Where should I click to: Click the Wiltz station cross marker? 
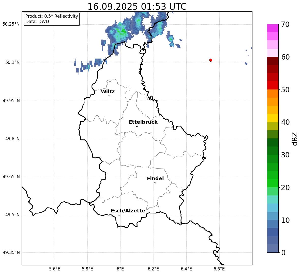coord(109,96)
